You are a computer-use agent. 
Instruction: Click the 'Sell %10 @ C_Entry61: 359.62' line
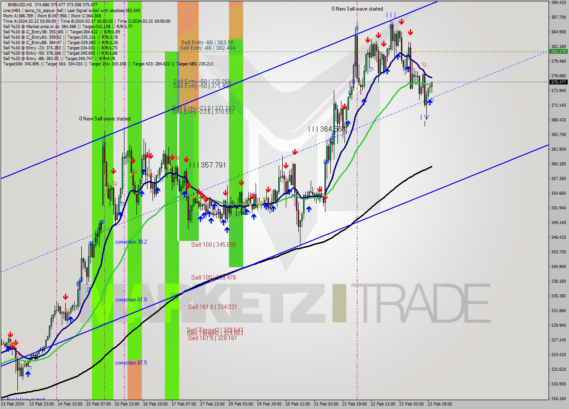60,37
